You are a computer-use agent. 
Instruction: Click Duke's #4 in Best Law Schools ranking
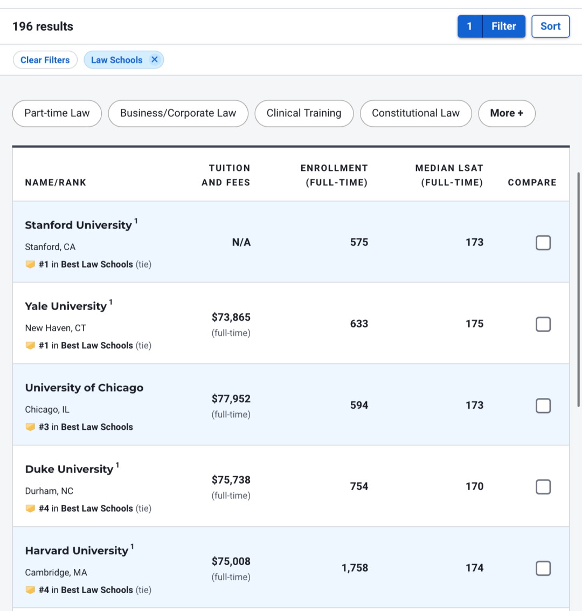pyautogui.click(x=86, y=509)
